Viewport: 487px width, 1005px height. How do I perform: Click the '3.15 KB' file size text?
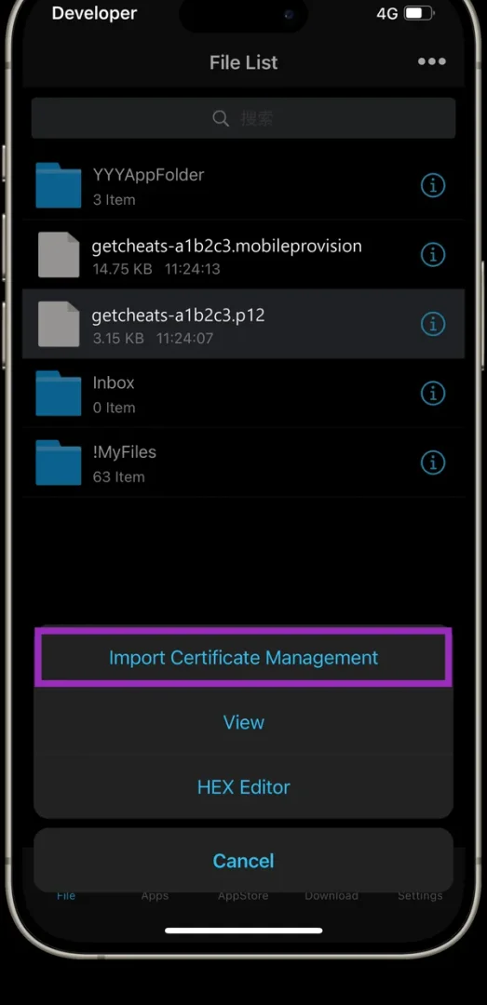click(x=118, y=339)
